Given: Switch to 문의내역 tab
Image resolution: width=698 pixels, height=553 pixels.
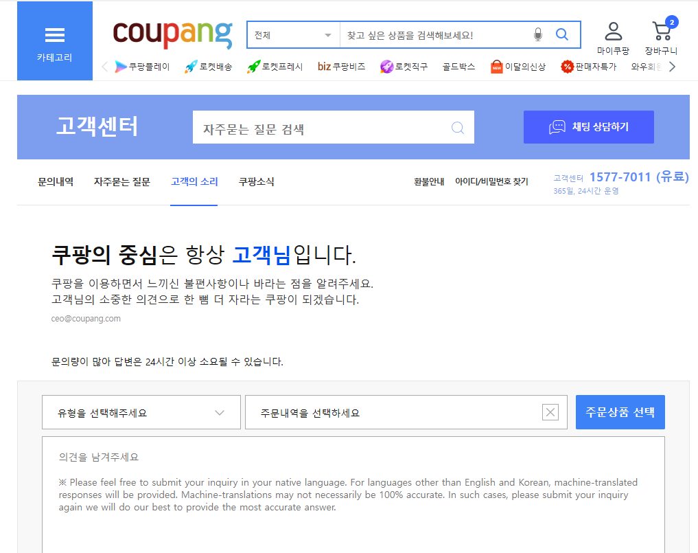Looking at the screenshot, I should pos(56,182).
